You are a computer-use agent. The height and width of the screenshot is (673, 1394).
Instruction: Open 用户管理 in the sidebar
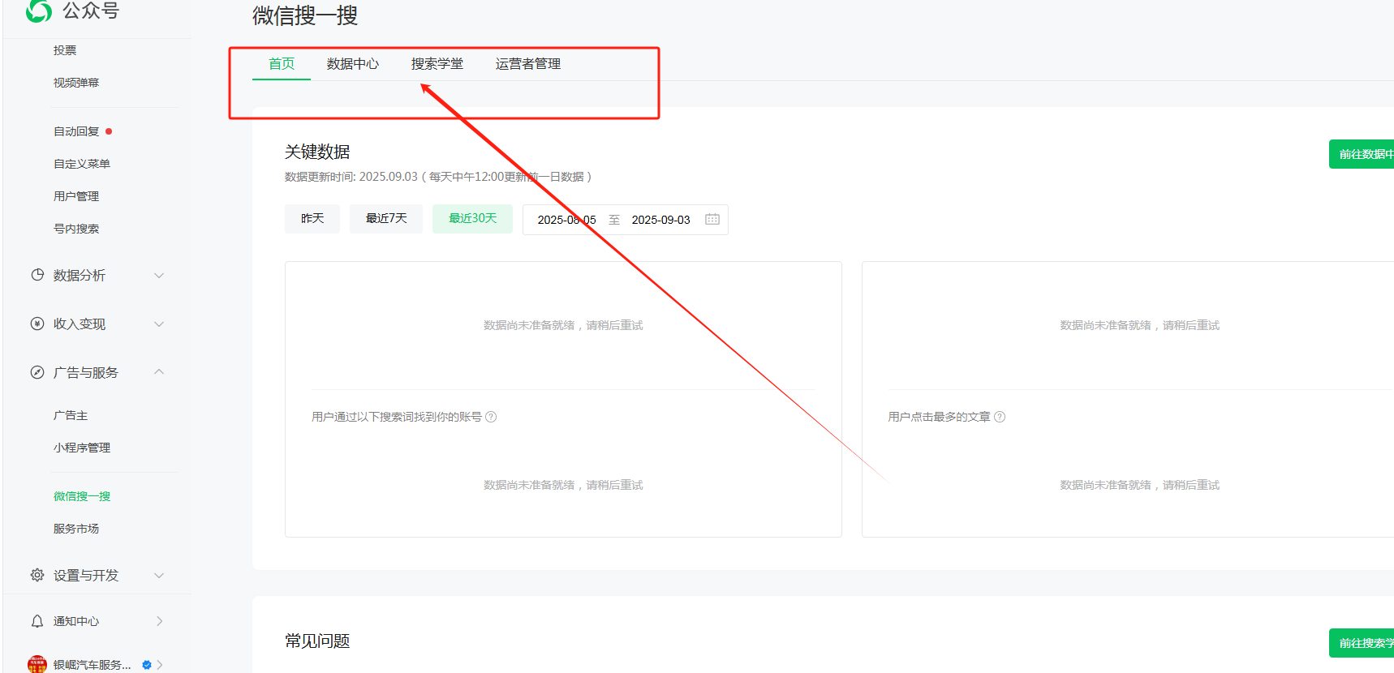76,196
